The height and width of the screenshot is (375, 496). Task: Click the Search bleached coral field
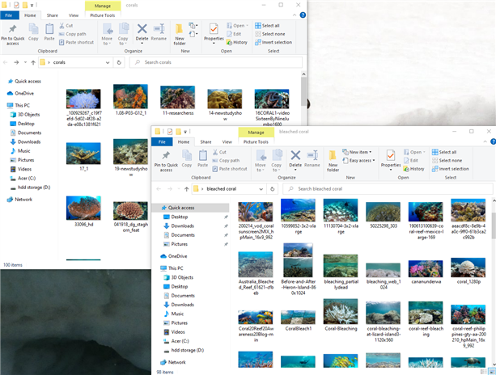tap(388, 189)
